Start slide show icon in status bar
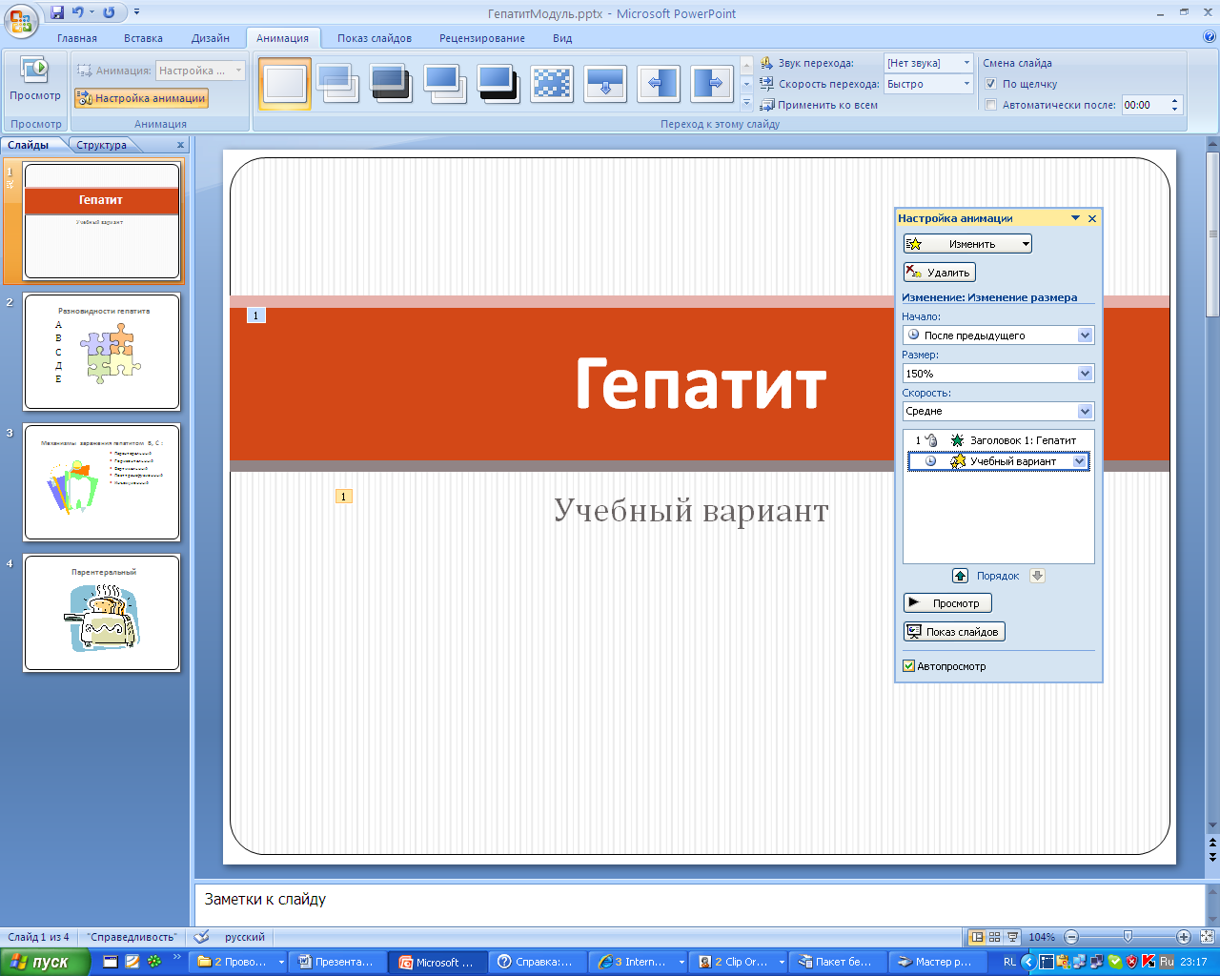1220x976 pixels. [x=1012, y=937]
